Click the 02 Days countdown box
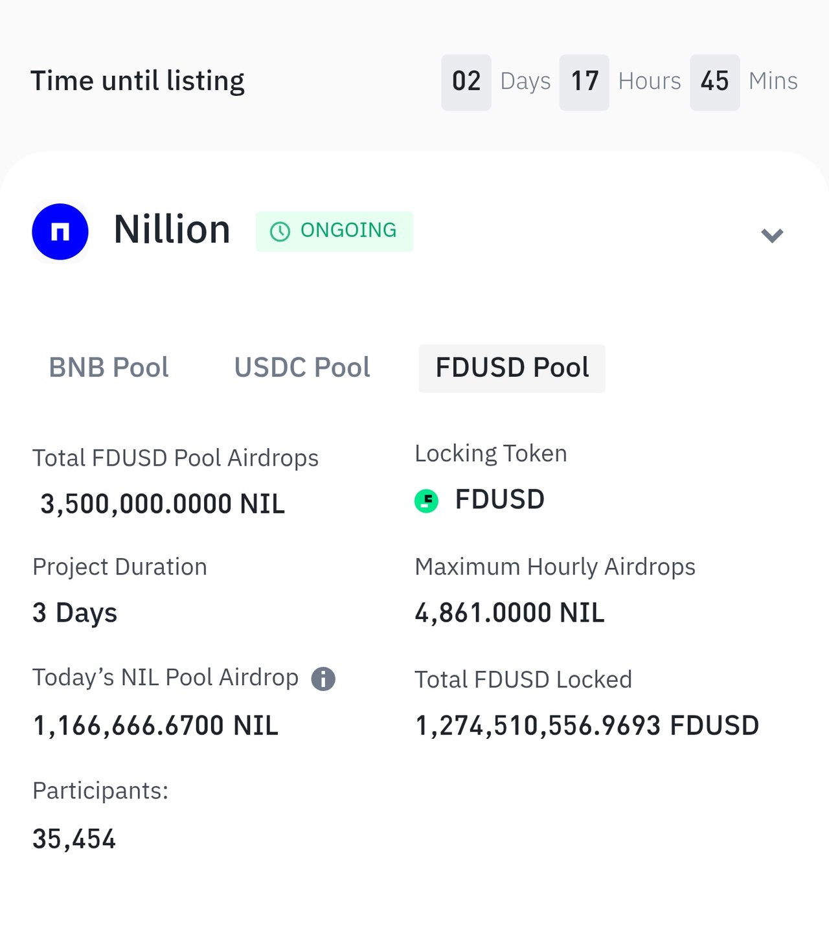 click(466, 82)
